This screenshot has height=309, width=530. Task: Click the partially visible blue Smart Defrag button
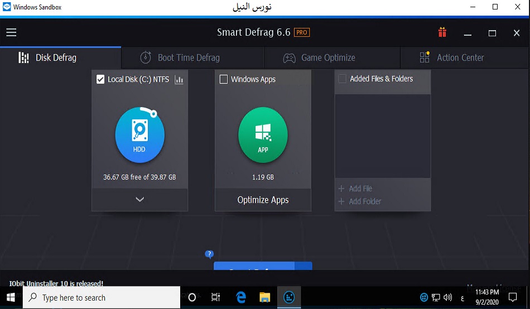pyautogui.click(x=254, y=265)
